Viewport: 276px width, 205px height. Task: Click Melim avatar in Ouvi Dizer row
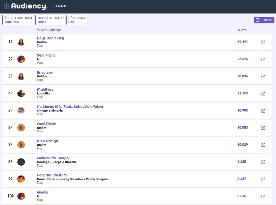21,127
